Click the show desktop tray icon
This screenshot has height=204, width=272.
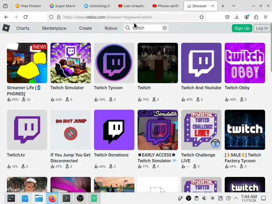tap(263, 198)
